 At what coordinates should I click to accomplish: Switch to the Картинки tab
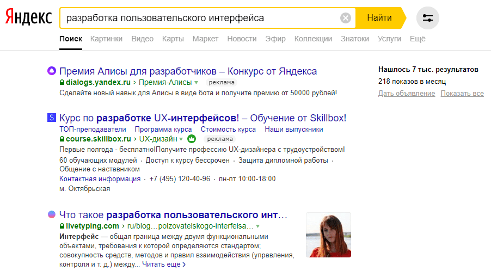pyautogui.click(x=106, y=39)
